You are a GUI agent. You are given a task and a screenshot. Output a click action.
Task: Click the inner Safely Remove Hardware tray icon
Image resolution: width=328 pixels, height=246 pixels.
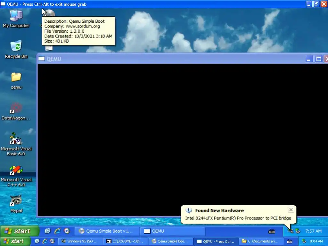pyautogui.click(x=298, y=231)
